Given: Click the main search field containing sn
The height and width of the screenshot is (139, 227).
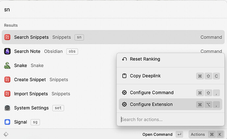Looking at the screenshot, I should (113, 10).
